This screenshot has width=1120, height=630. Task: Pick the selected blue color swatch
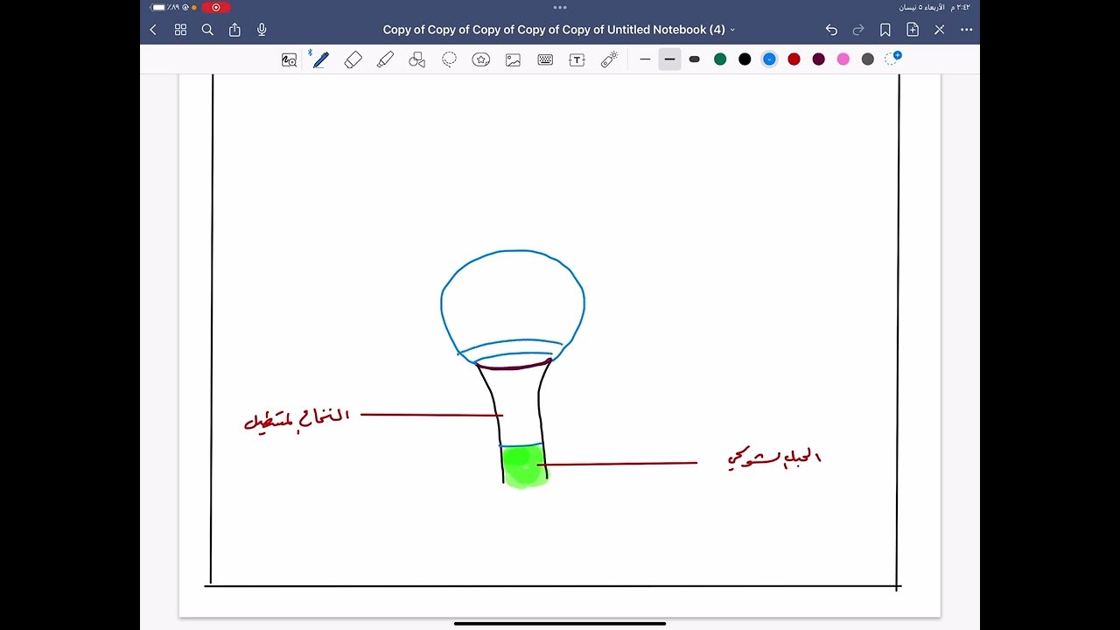pyautogui.click(x=769, y=59)
